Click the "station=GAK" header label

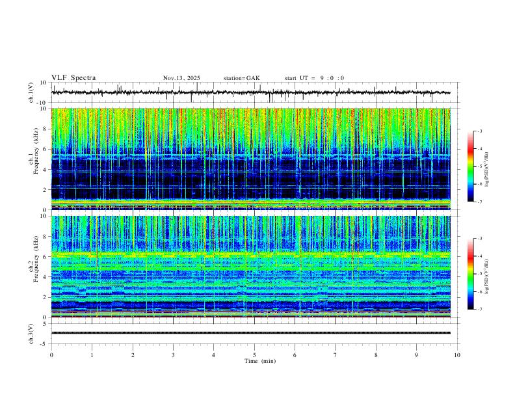[x=241, y=78]
